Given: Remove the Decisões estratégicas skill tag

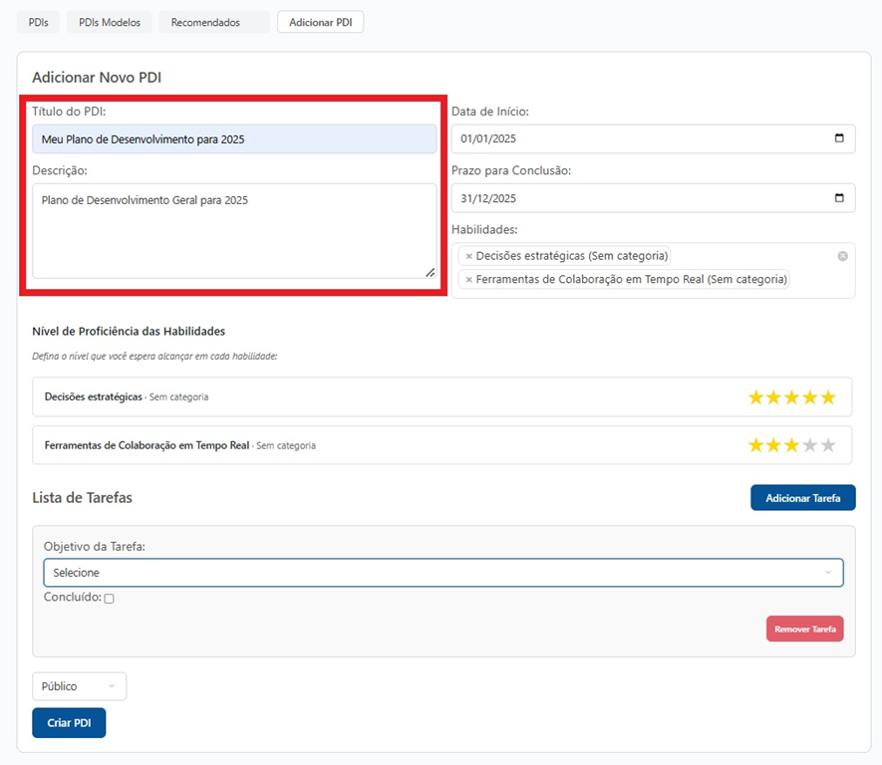Looking at the screenshot, I should point(469,256).
